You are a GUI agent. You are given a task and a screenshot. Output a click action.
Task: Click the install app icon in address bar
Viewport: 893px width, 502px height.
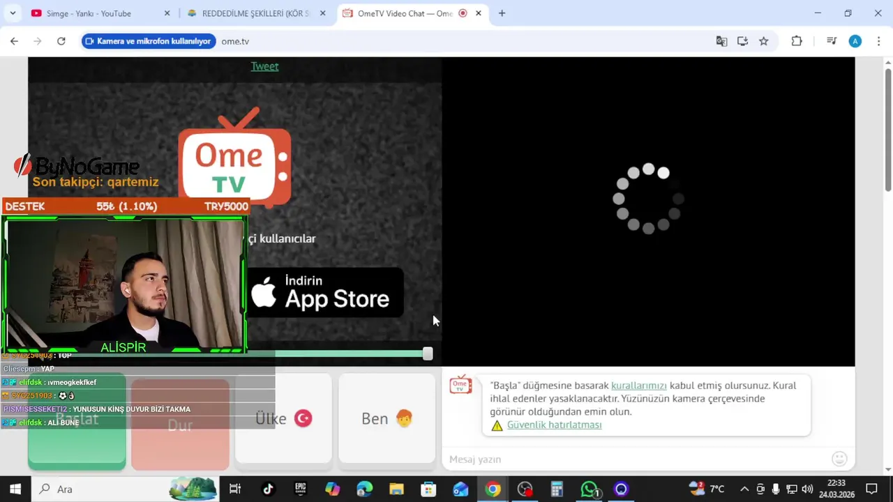(742, 41)
